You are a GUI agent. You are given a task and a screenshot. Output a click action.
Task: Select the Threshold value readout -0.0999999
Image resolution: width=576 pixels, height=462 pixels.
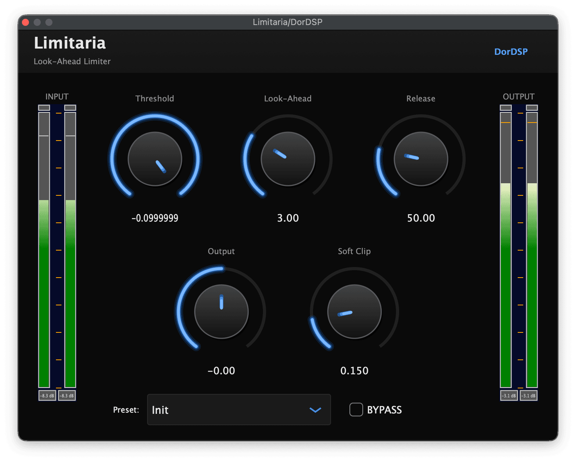[x=155, y=218]
